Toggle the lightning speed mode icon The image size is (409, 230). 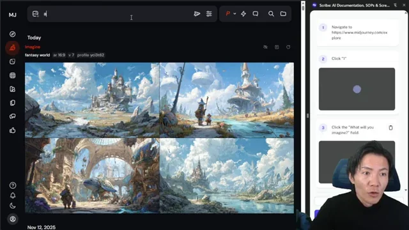click(x=243, y=14)
